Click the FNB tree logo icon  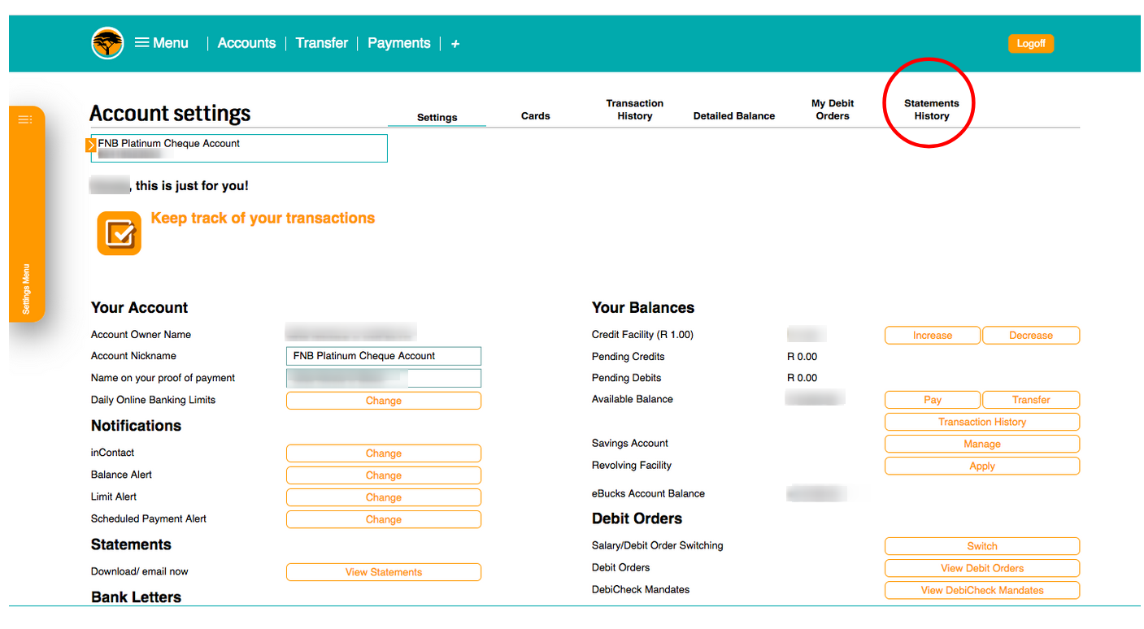[x=107, y=43]
